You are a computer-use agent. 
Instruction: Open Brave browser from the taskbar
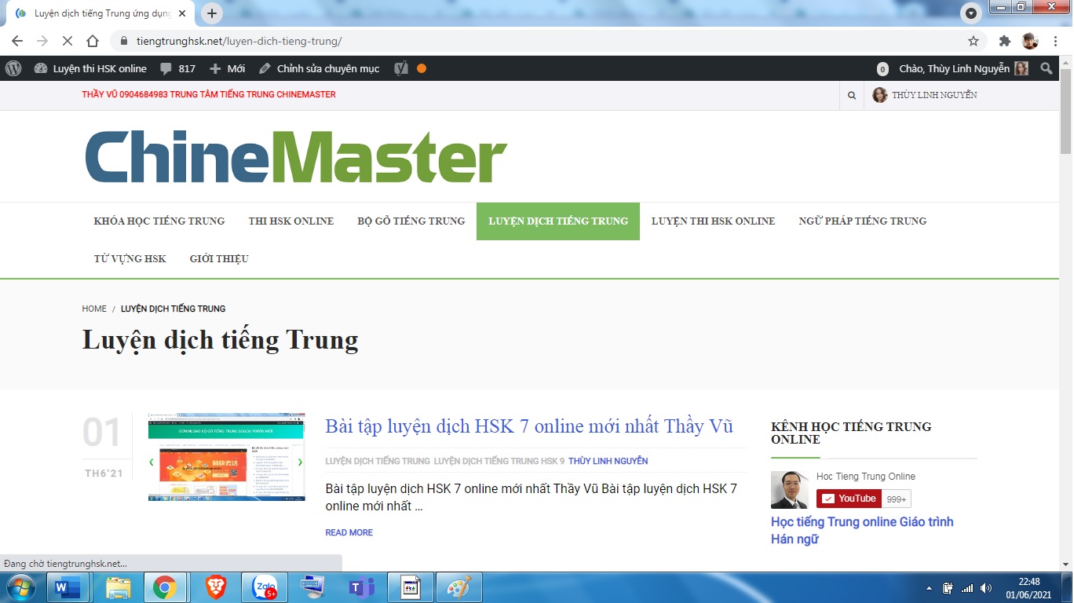[x=216, y=587]
